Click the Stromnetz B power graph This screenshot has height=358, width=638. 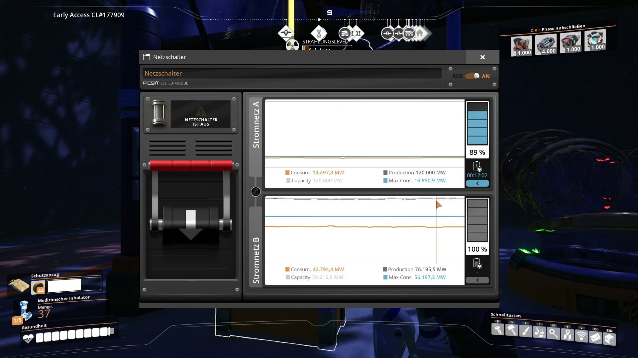coord(365,230)
